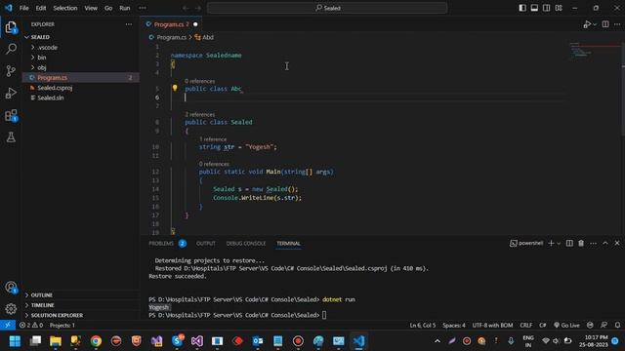Open the Edit menu

(x=41, y=8)
